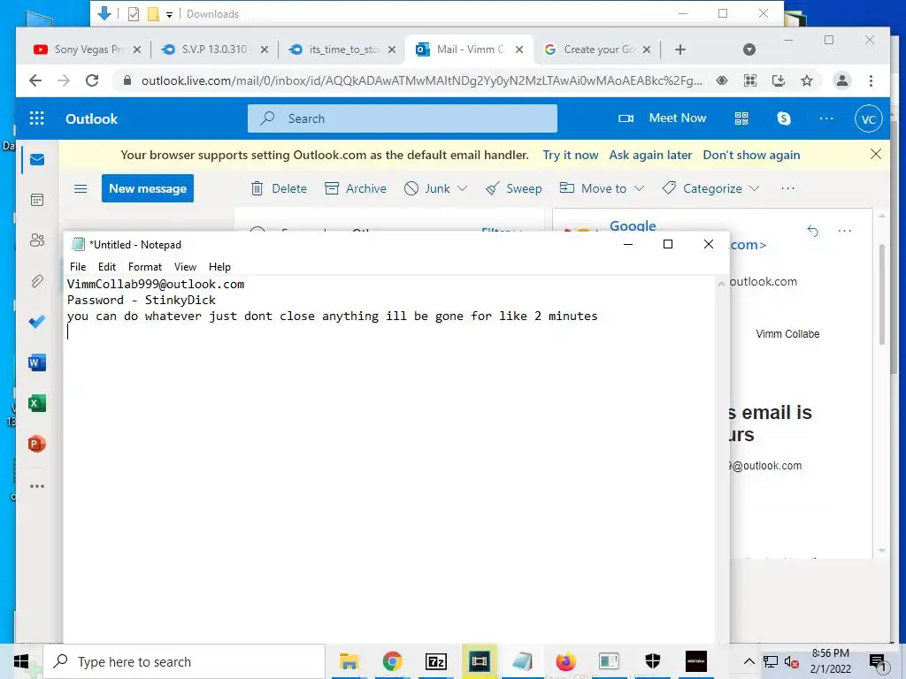Screen dimensions: 906x679
Task: Open Skype in Outlook header
Action: (784, 118)
